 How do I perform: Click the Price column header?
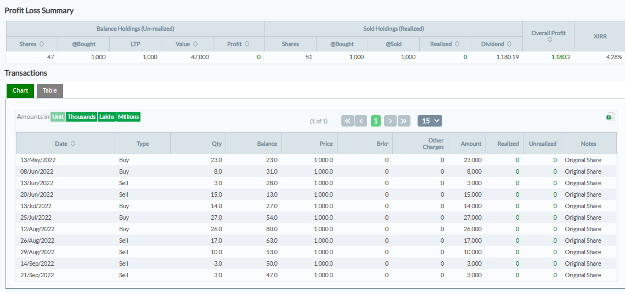tap(309, 144)
